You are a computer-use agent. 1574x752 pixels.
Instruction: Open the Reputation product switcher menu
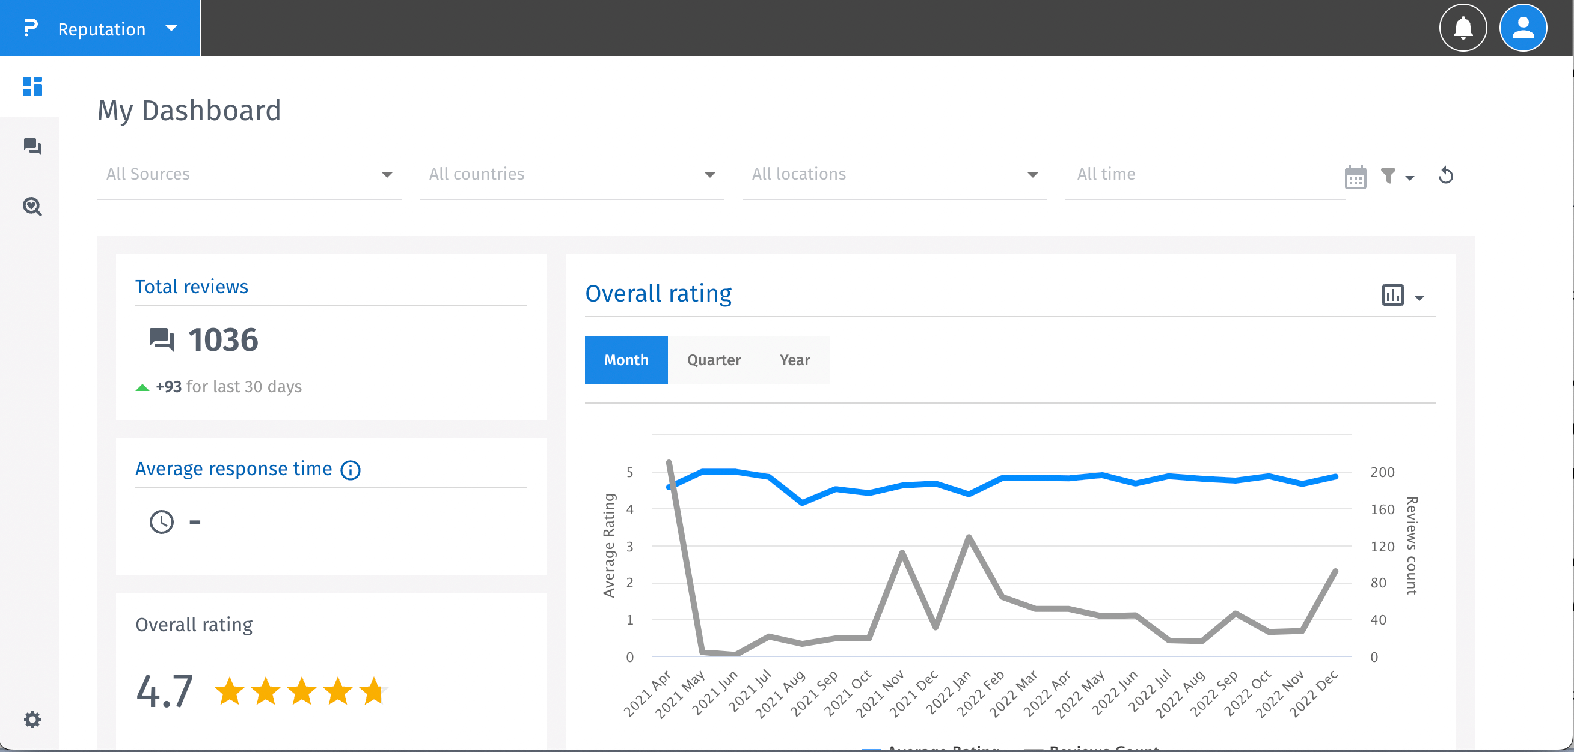click(x=100, y=29)
